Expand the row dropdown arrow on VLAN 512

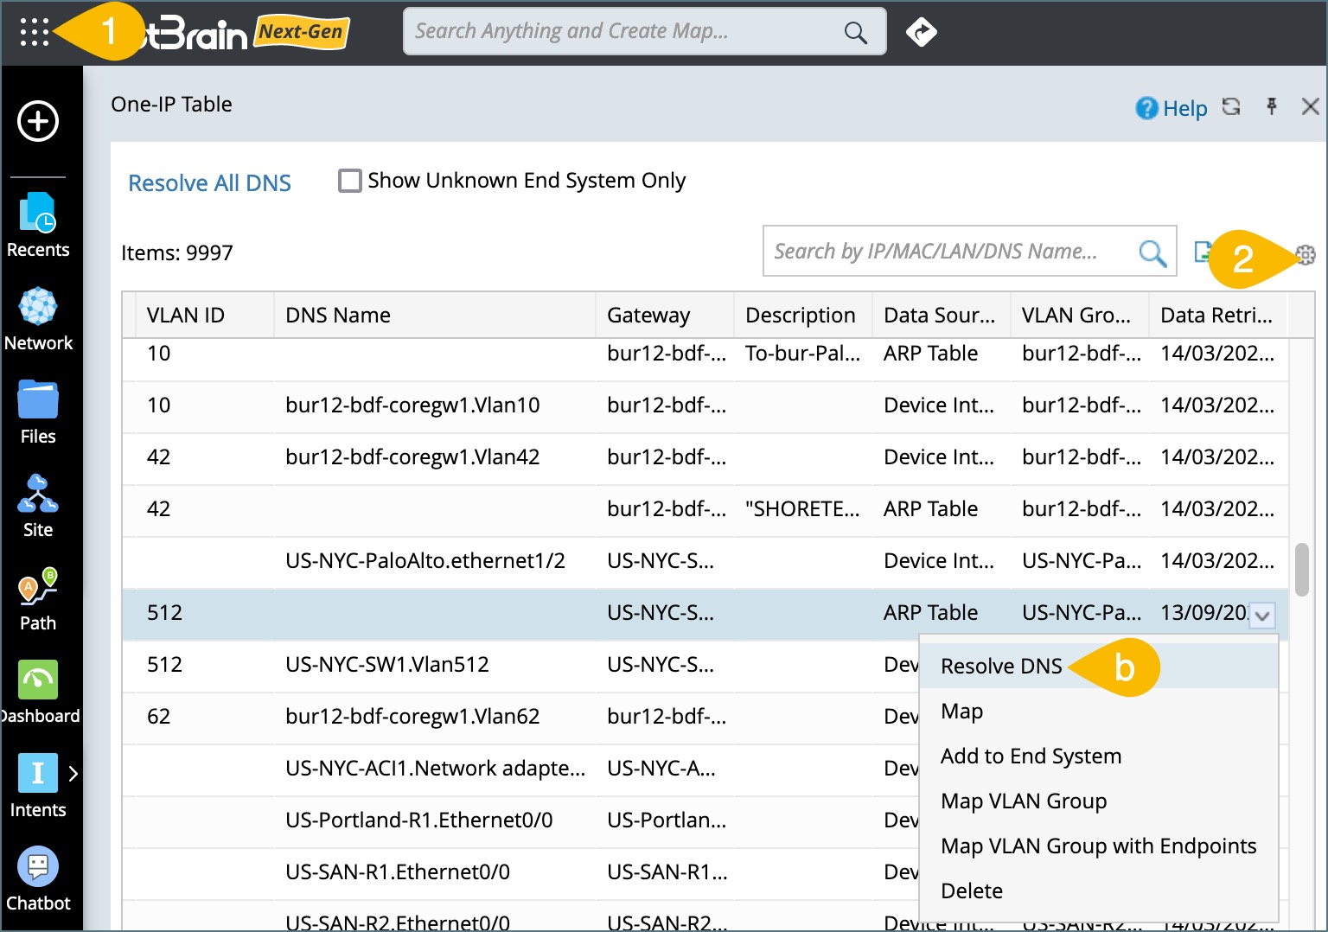point(1262,616)
